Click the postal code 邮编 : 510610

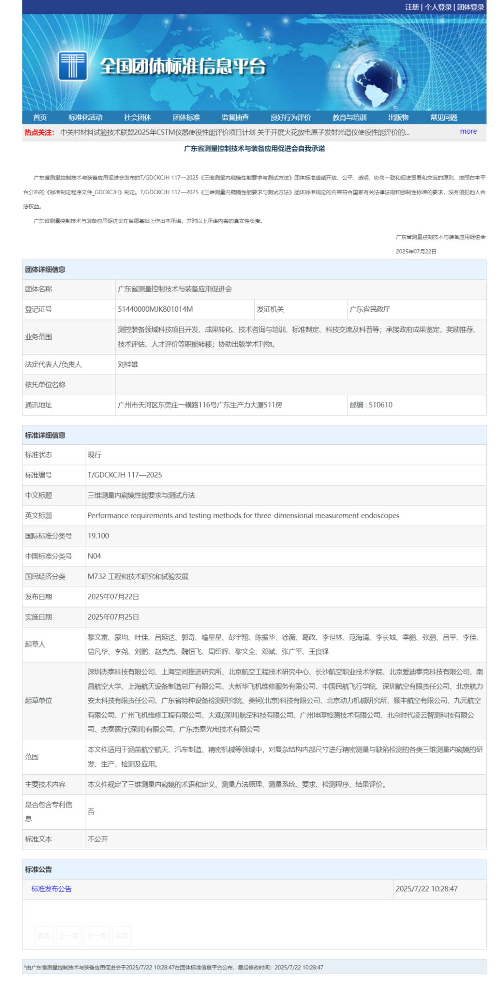click(371, 405)
